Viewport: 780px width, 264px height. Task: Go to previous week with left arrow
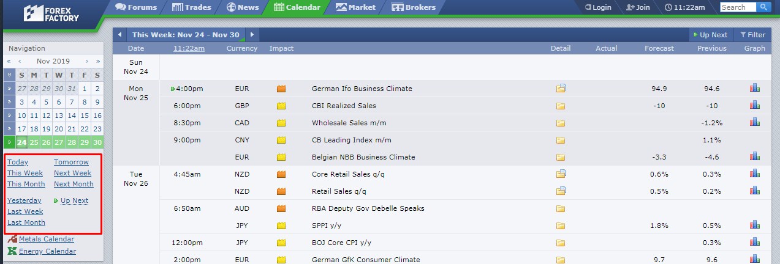point(119,35)
